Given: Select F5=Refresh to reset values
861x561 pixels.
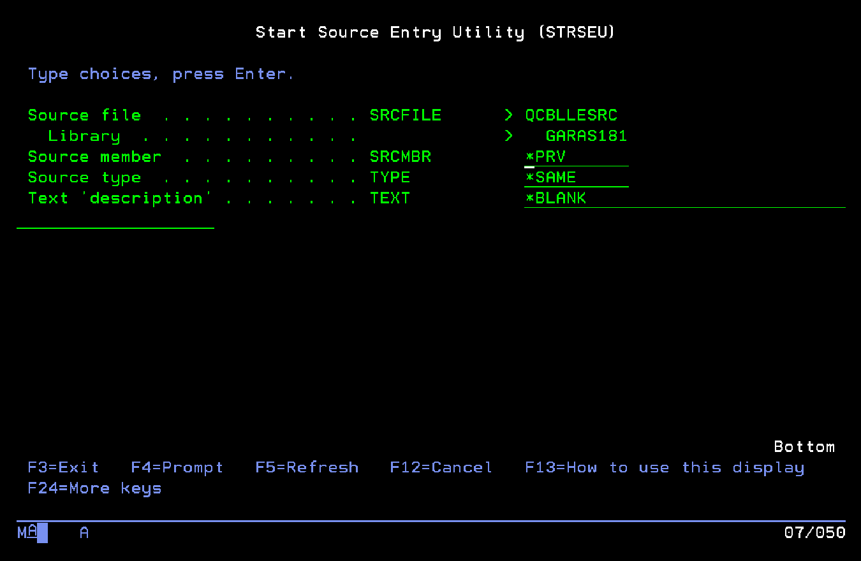Looking at the screenshot, I should tap(307, 467).
